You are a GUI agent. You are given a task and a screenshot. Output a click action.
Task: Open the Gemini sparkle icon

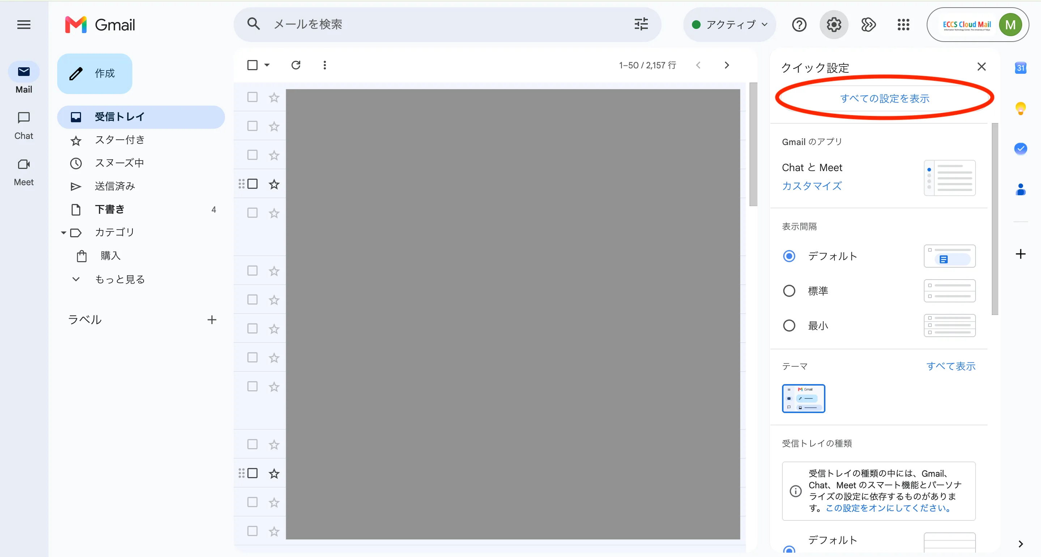pos(868,25)
